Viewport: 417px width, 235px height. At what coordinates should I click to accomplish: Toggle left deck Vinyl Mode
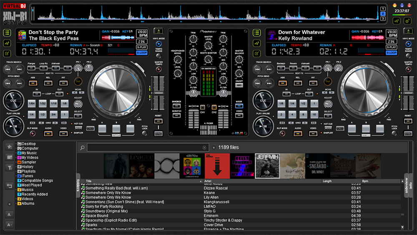pyautogui.click(x=158, y=44)
